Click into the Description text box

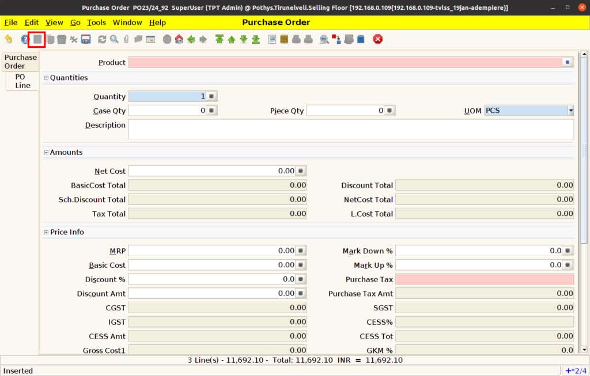tap(351, 129)
